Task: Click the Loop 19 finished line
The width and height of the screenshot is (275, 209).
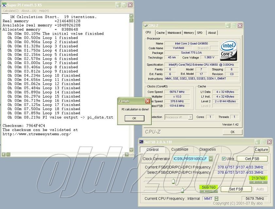Action: click(x=44, y=113)
